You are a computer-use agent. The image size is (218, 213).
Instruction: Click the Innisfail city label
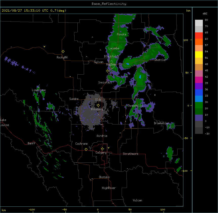point(105,82)
